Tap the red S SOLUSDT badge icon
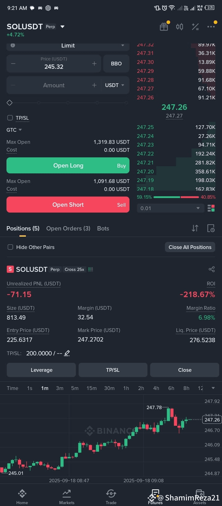 10,269
